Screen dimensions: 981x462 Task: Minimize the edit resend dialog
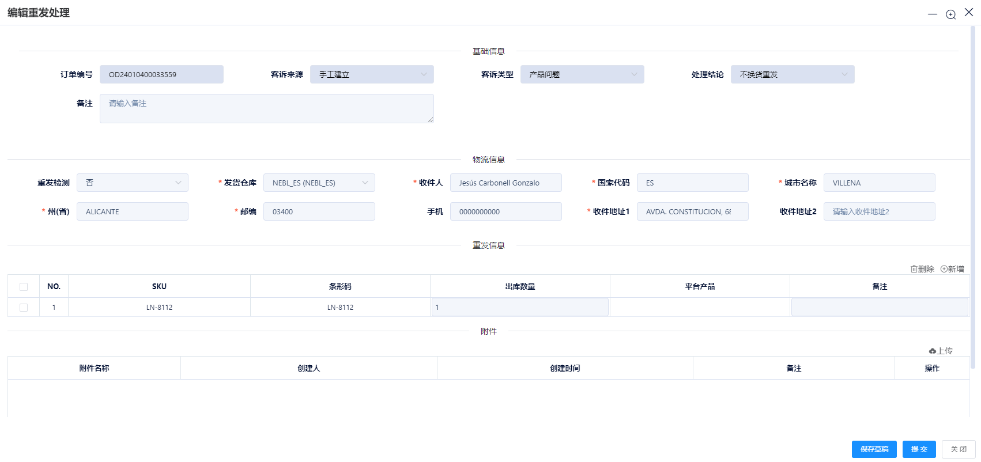(x=933, y=14)
